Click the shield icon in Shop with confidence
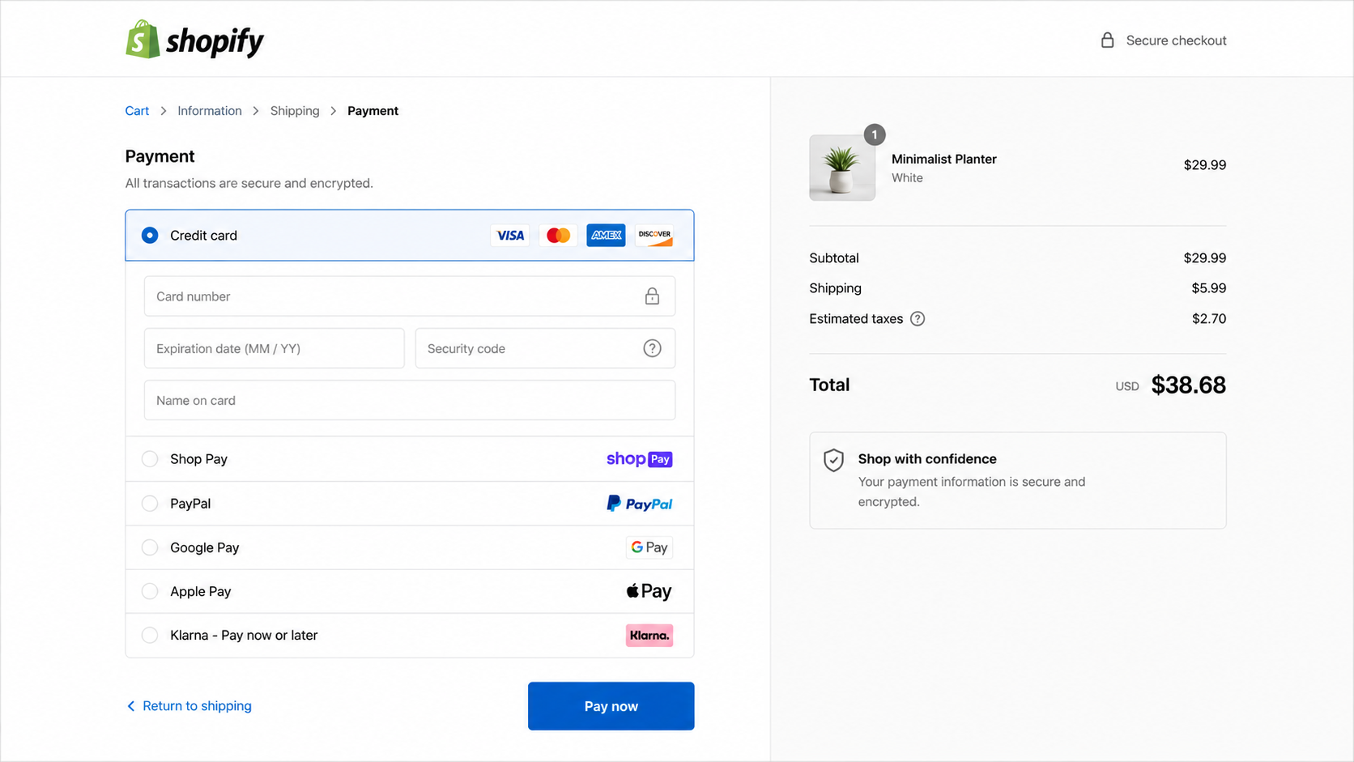The width and height of the screenshot is (1354, 762). [x=833, y=460]
